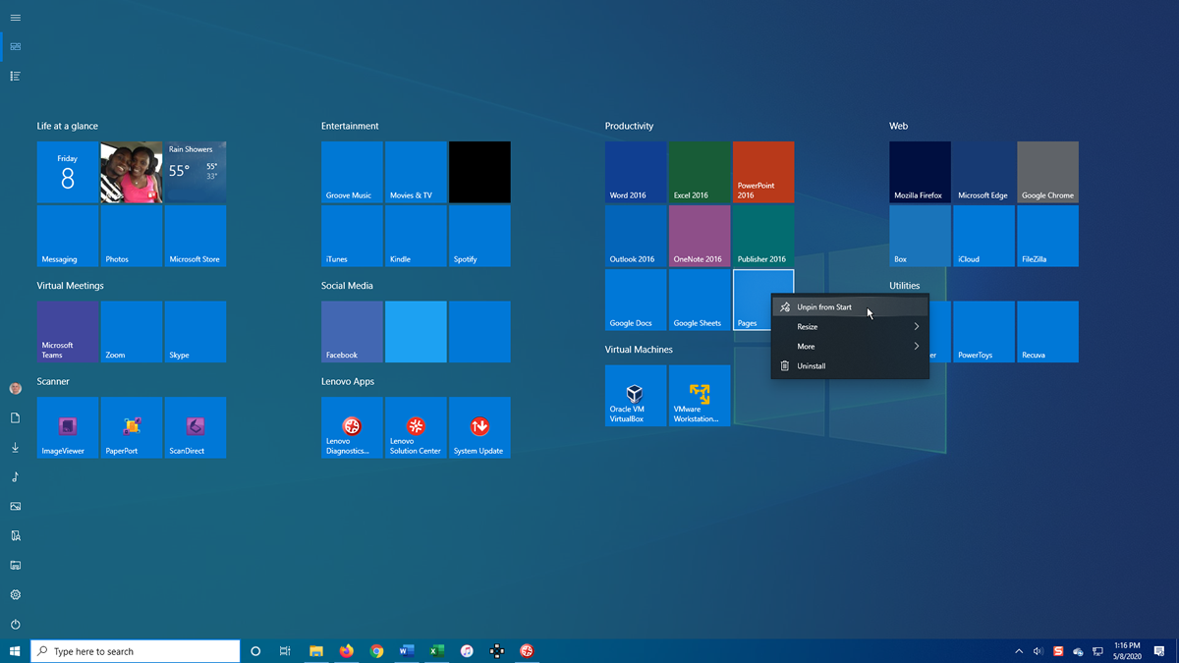Open Settings gear in Start sidebar
This screenshot has width=1179, height=663.
[x=15, y=595]
